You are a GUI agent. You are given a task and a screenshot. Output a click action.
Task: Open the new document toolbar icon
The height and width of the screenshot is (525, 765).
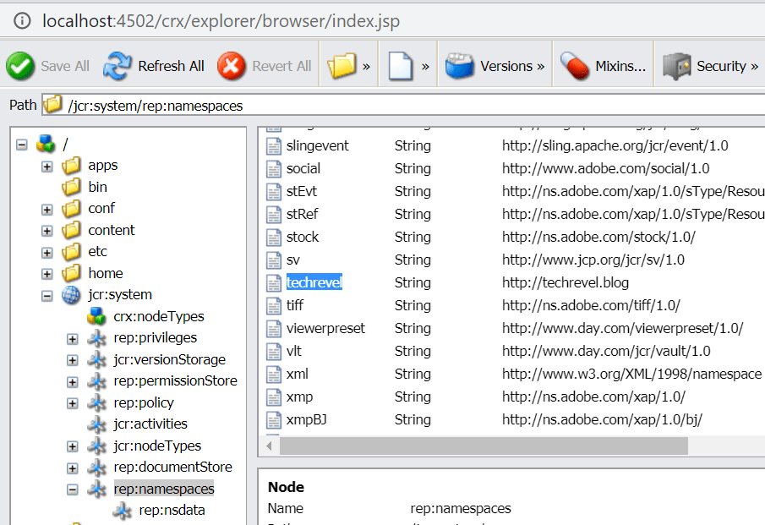pos(401,66)
